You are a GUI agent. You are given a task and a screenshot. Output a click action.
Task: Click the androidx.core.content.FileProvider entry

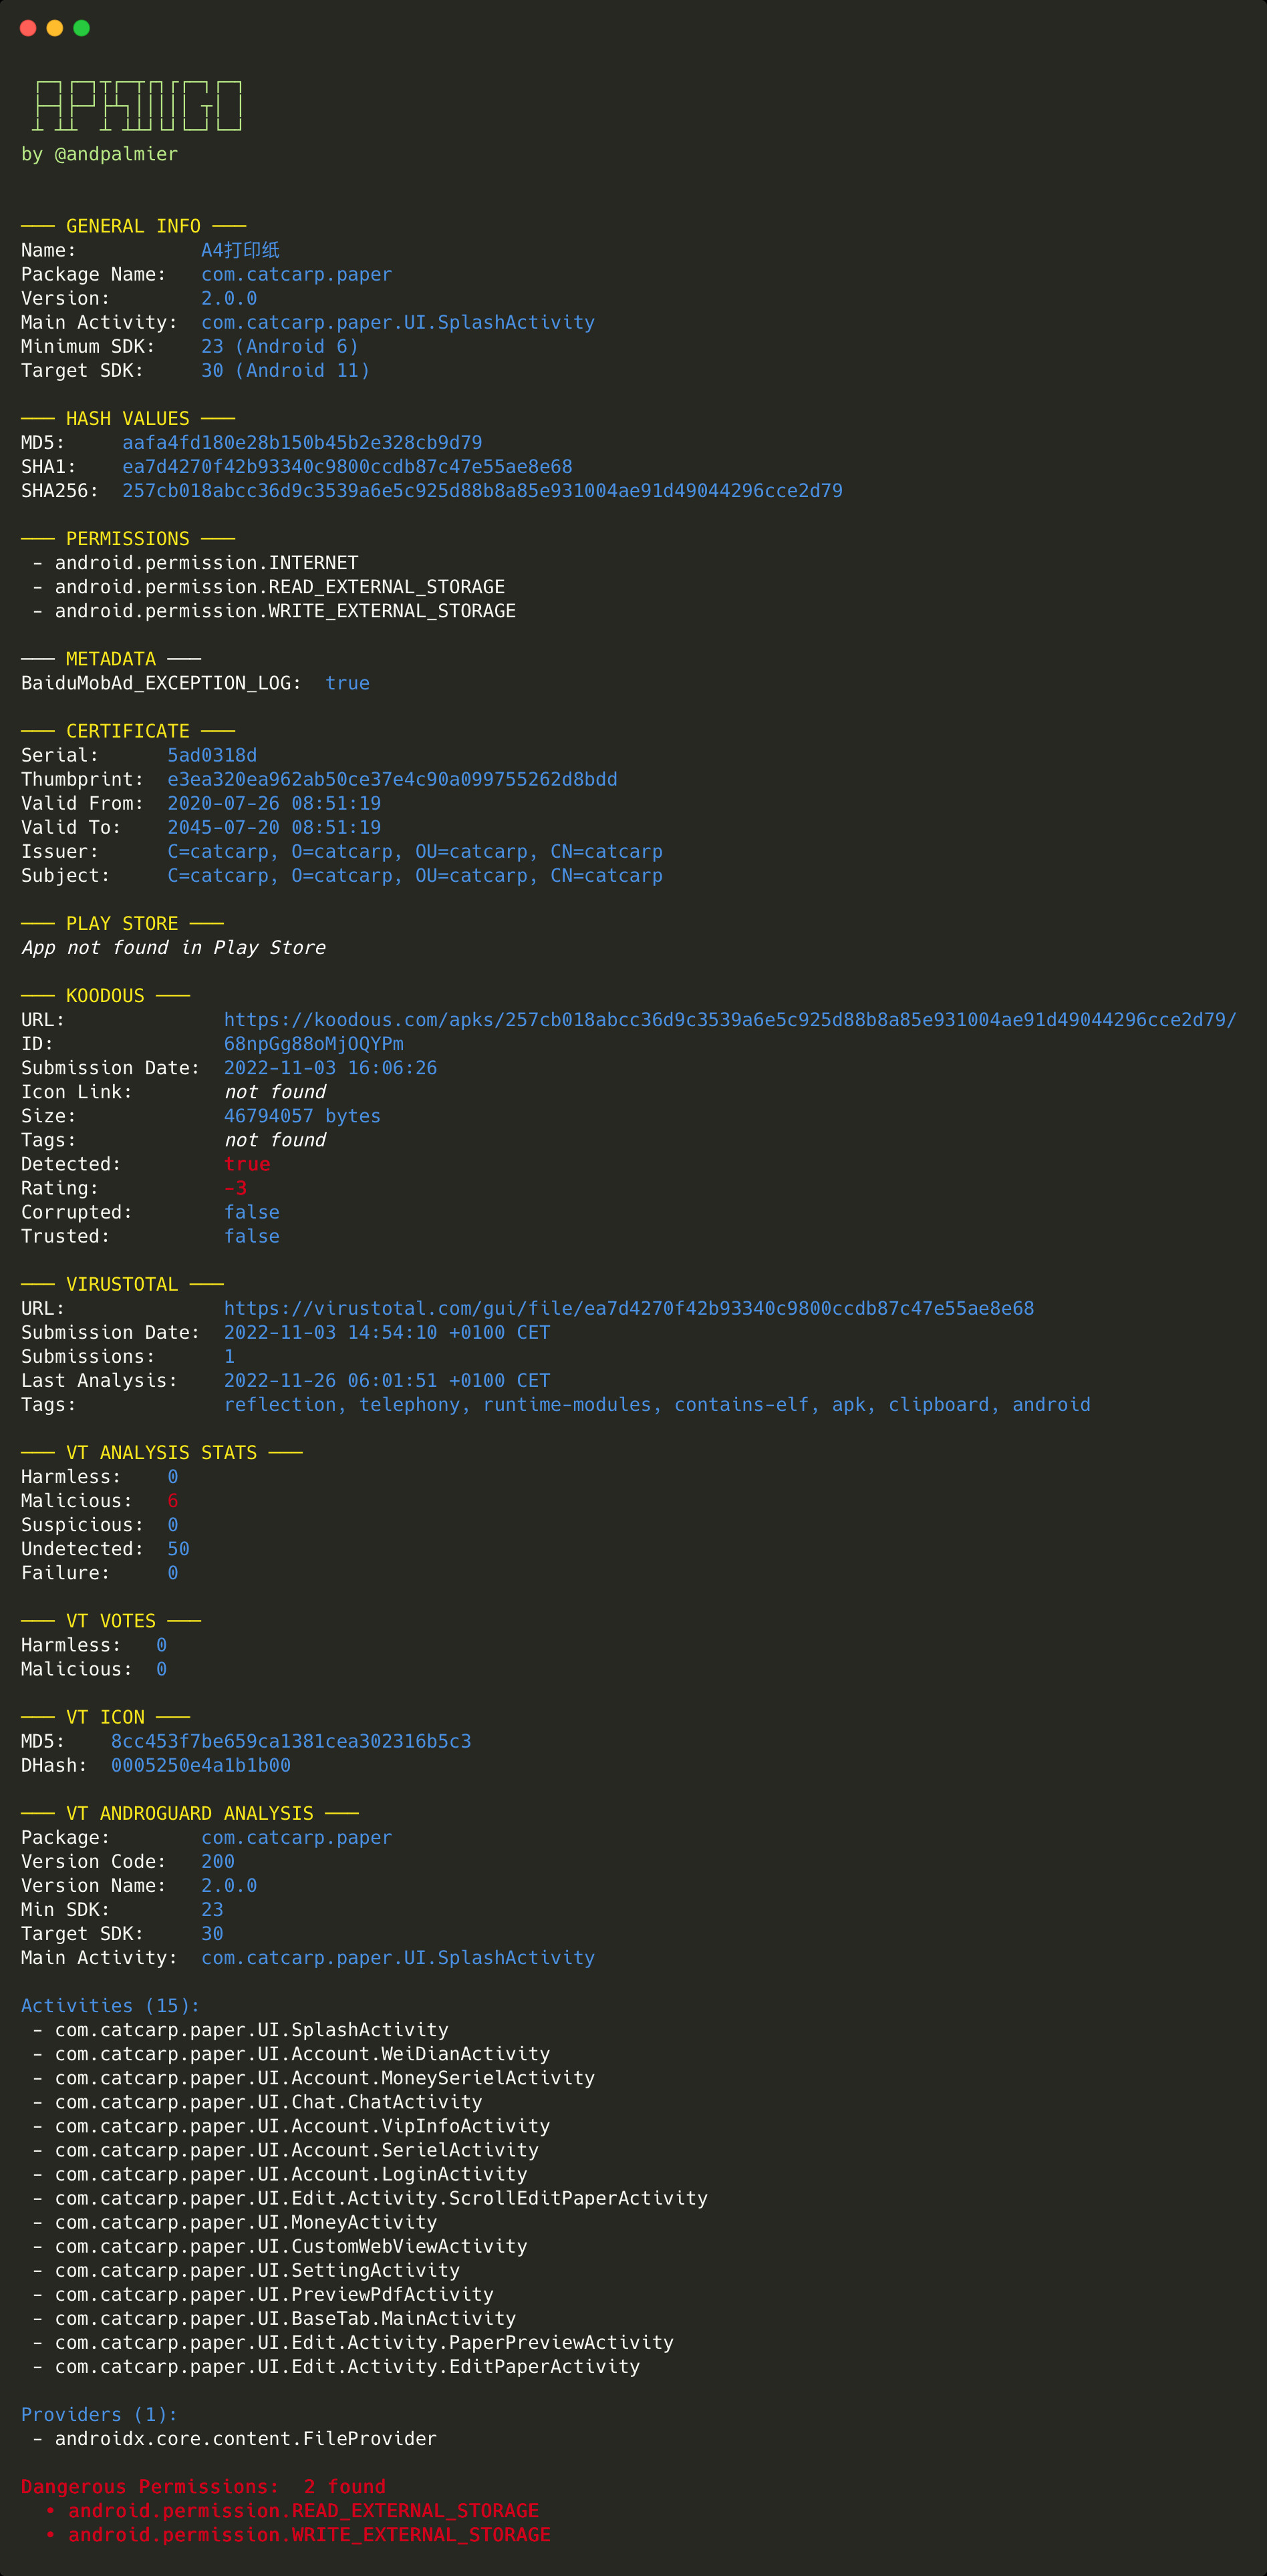(245, 2438)
